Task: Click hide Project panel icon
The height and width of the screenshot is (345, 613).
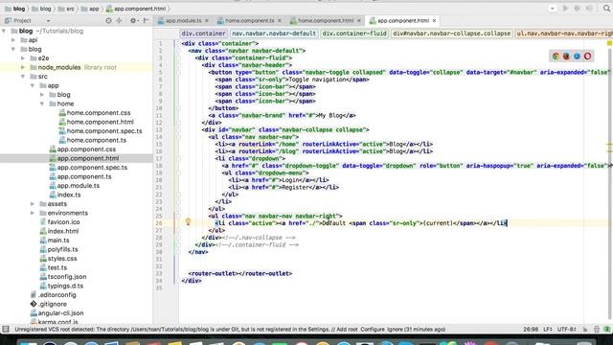Action: point(146,21)
